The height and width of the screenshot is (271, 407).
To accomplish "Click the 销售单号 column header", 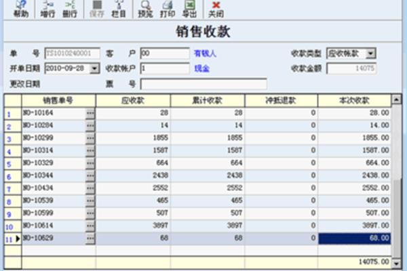I will coord(58,101).
